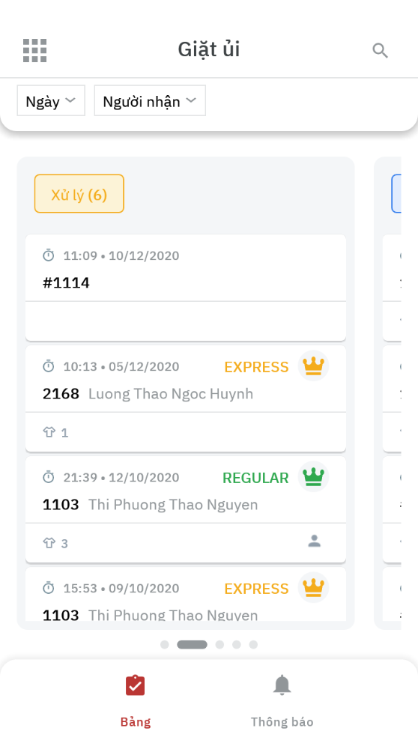Click the shirt icon with count 1
This screenshot has width=418, height=743.
coord(49,432)
